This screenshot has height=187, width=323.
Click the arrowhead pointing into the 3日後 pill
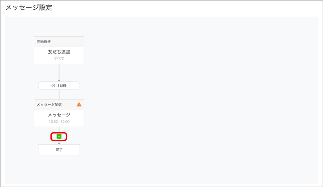pyautogui.click(x=59, y=80)
